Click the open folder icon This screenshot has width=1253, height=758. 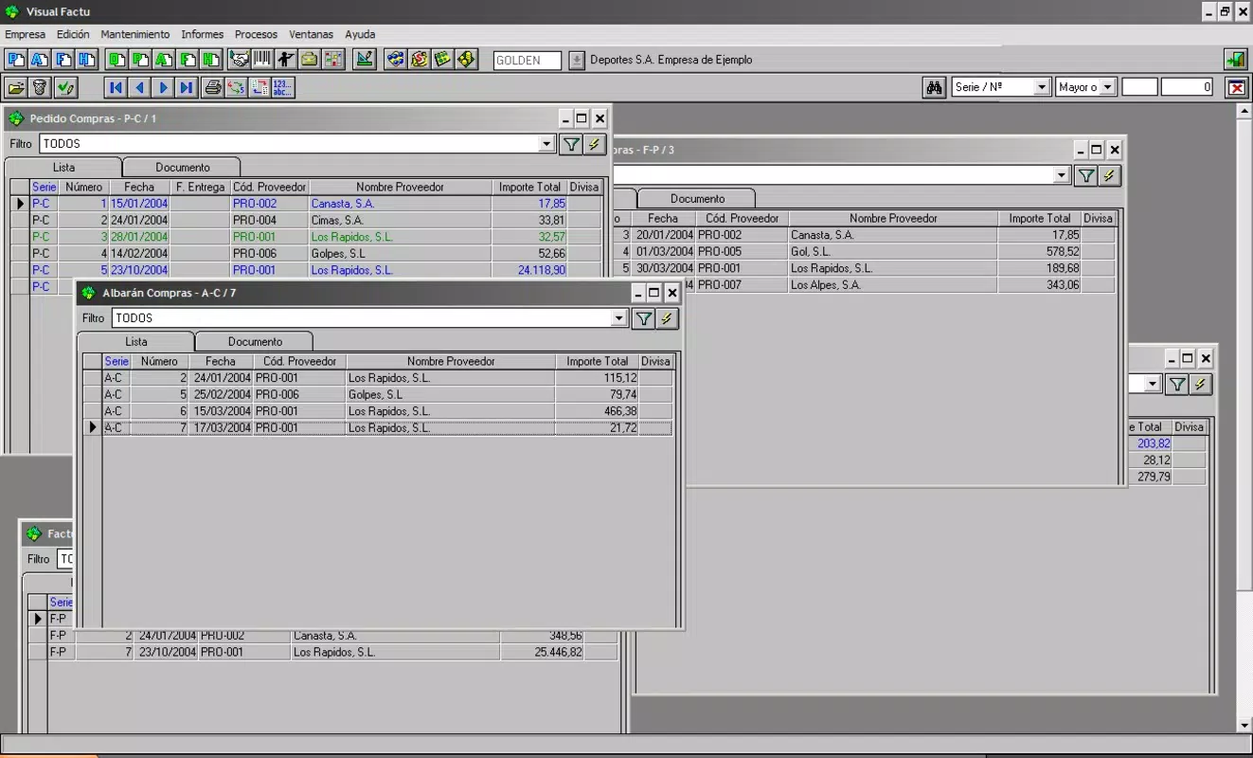[x=16, y=87]
